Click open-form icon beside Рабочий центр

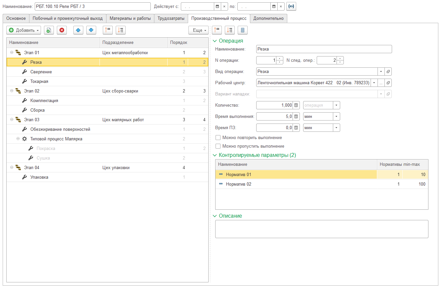point(388,83)
